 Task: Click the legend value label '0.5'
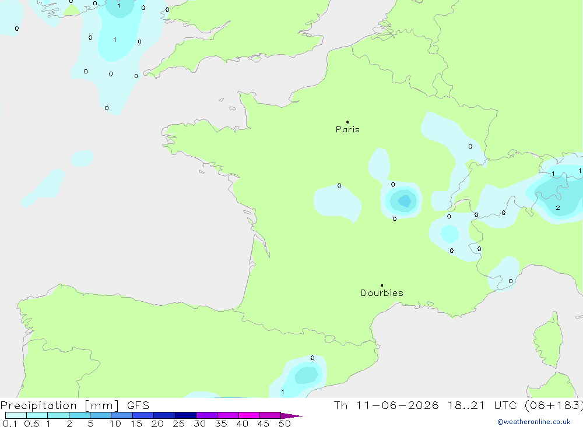pos(31,424)
